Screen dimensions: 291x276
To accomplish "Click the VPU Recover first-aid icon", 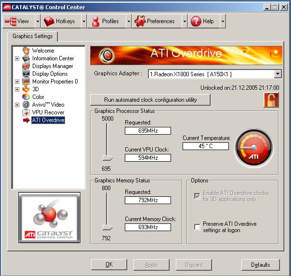I will [x=26, y=112].
